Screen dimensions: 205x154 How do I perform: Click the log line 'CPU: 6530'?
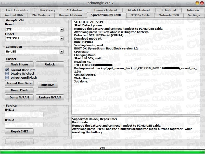coord(81,52)
